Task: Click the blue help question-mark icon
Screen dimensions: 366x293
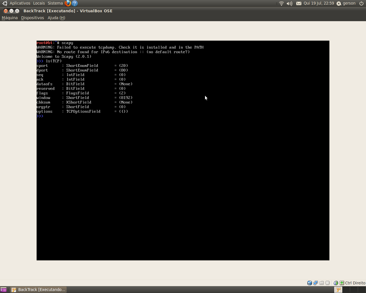Action: click(75, 3)
